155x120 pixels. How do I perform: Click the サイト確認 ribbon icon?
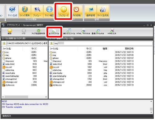click(x=49, y=11)
